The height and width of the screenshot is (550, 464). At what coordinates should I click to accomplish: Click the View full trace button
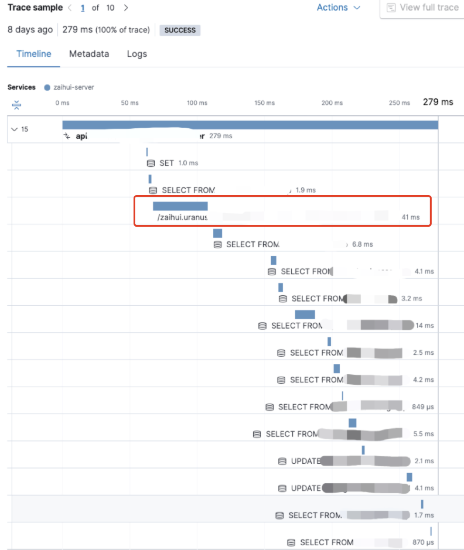(x=422, y=8)
